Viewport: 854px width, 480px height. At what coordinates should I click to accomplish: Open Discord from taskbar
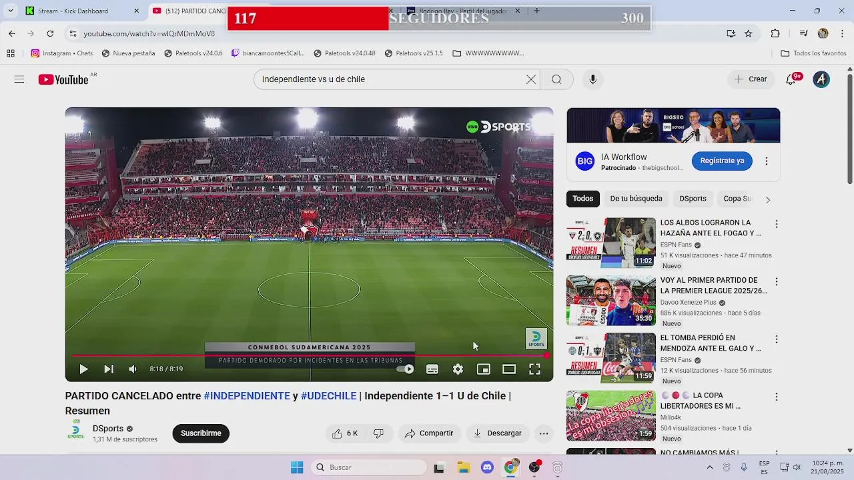click(x=487, y=467)
